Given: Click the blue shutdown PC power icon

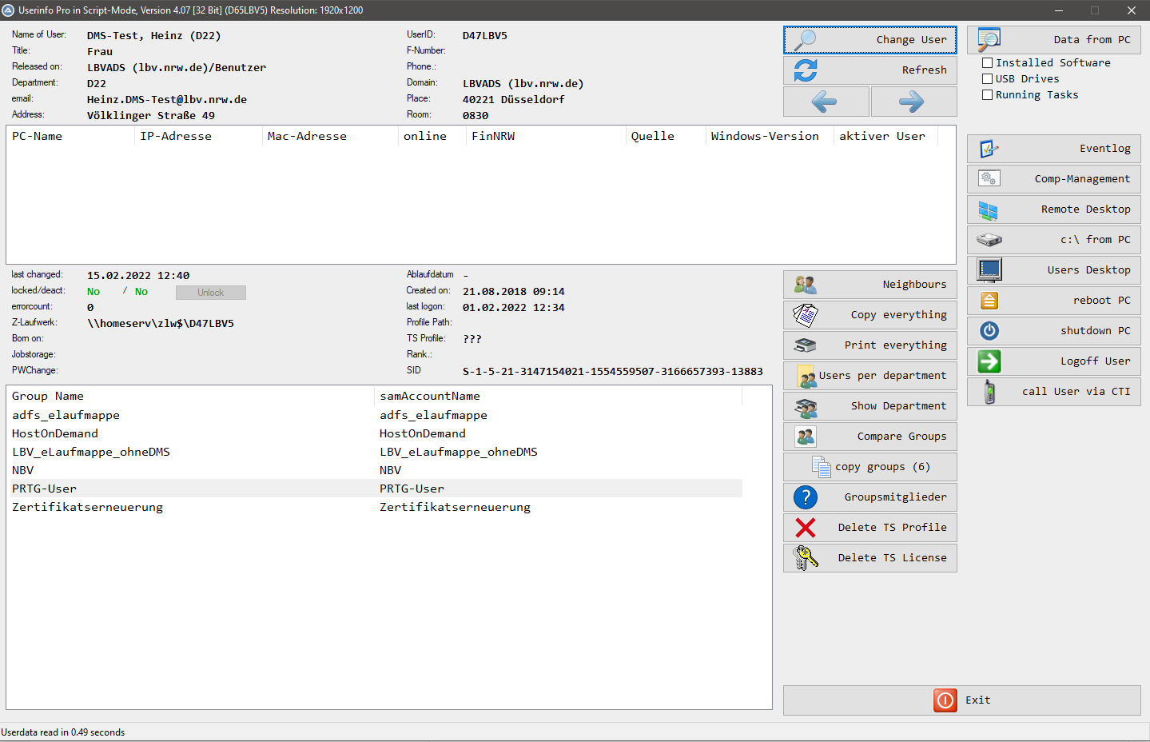Looking at the screenshot, I should tap(989, 330).
